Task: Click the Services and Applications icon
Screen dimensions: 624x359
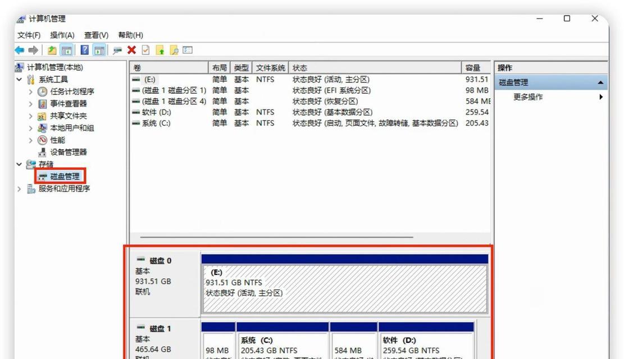Action: tap(31, 189)
